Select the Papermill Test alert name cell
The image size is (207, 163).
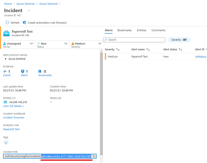[139, 56]
